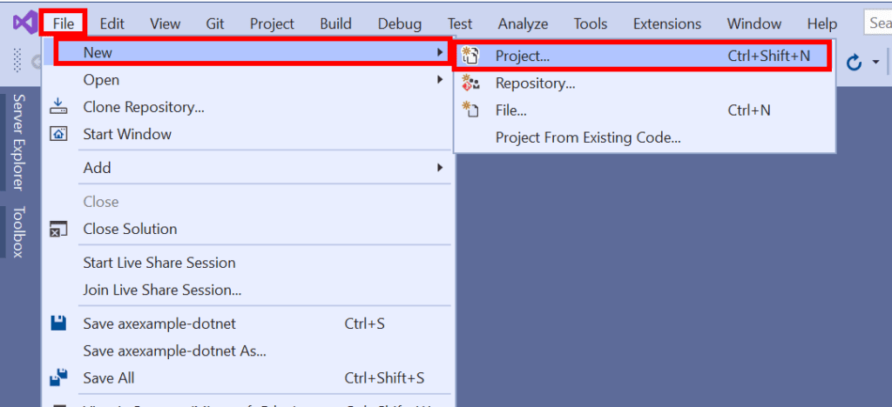Open the Debug menu
This screenshot has width=892, height=407.
400,23
